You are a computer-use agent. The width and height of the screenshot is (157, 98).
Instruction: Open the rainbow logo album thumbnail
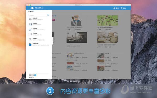coord(70,55)
